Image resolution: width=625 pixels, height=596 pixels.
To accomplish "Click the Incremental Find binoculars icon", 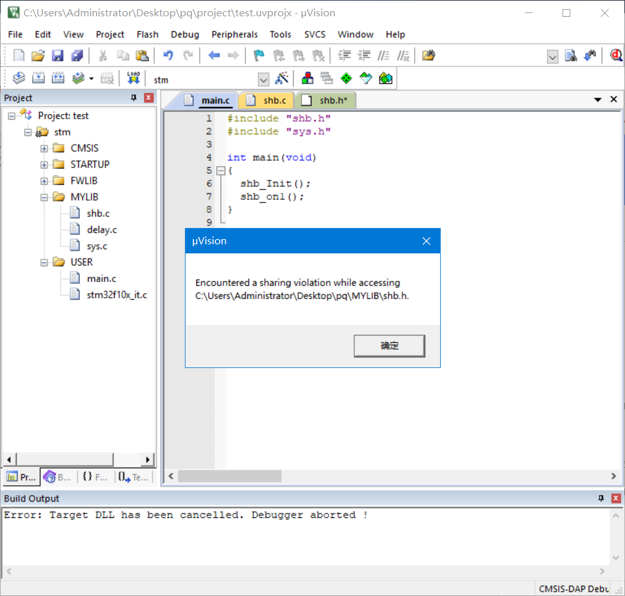I will [x=590, y=55].
